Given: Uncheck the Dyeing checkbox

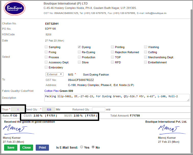Looking at the screenshot, I should pos(79,47).
